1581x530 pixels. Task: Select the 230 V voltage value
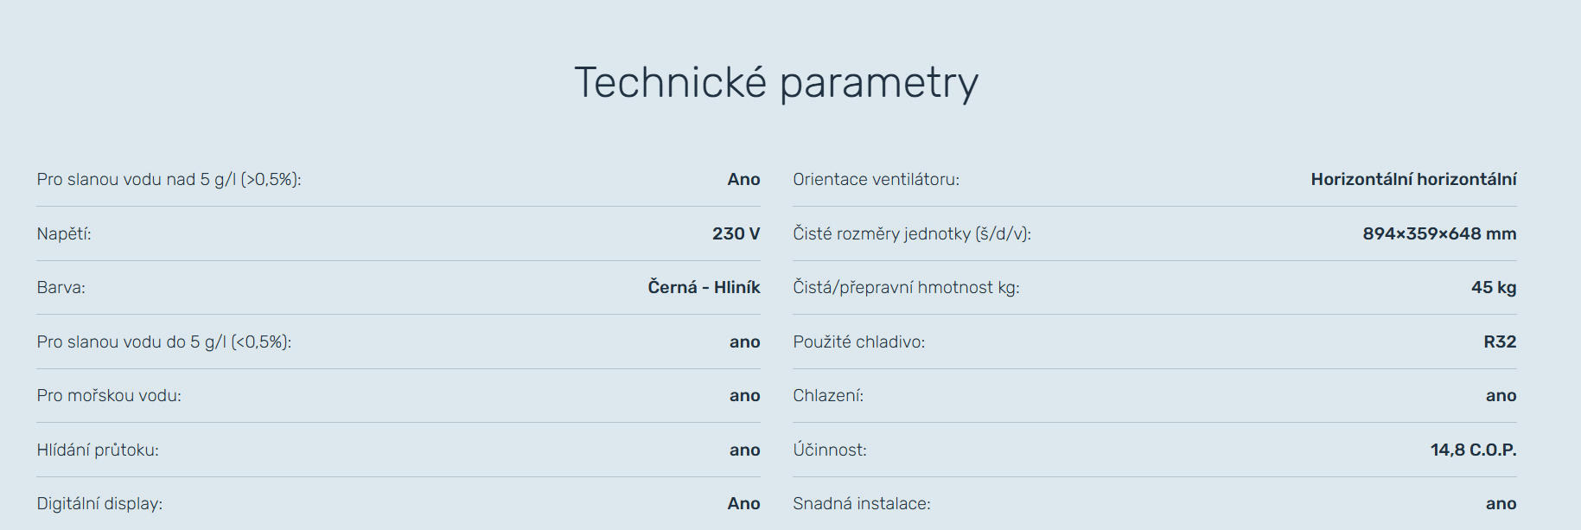(736, 233)
